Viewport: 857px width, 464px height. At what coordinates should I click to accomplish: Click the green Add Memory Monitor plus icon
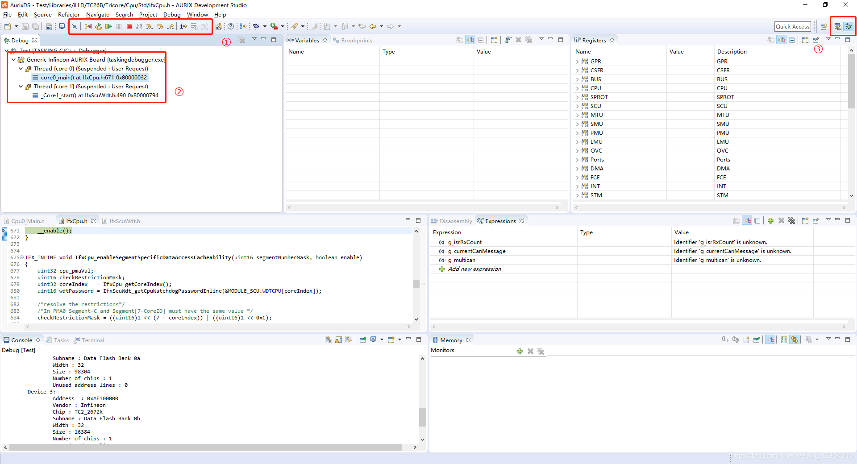click(x=520, y=352)
